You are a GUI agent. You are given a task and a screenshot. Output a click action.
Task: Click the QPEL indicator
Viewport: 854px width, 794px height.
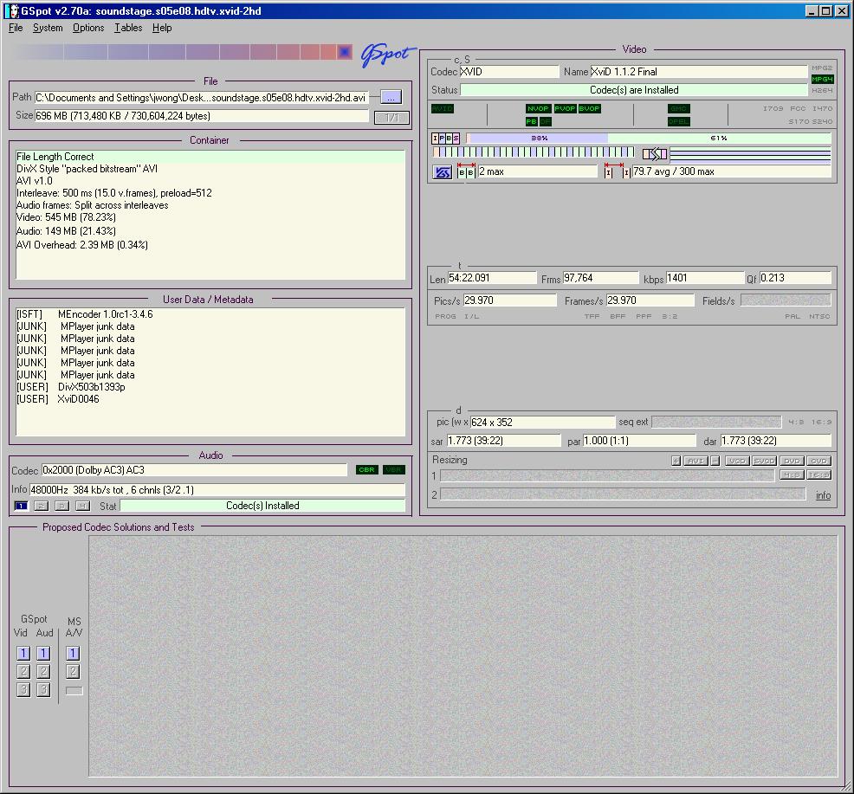point(679,121)
